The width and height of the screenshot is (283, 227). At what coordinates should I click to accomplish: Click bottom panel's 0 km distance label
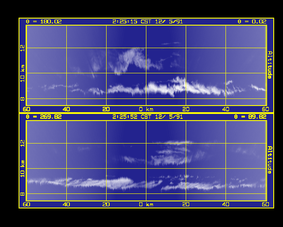(146, 204)
